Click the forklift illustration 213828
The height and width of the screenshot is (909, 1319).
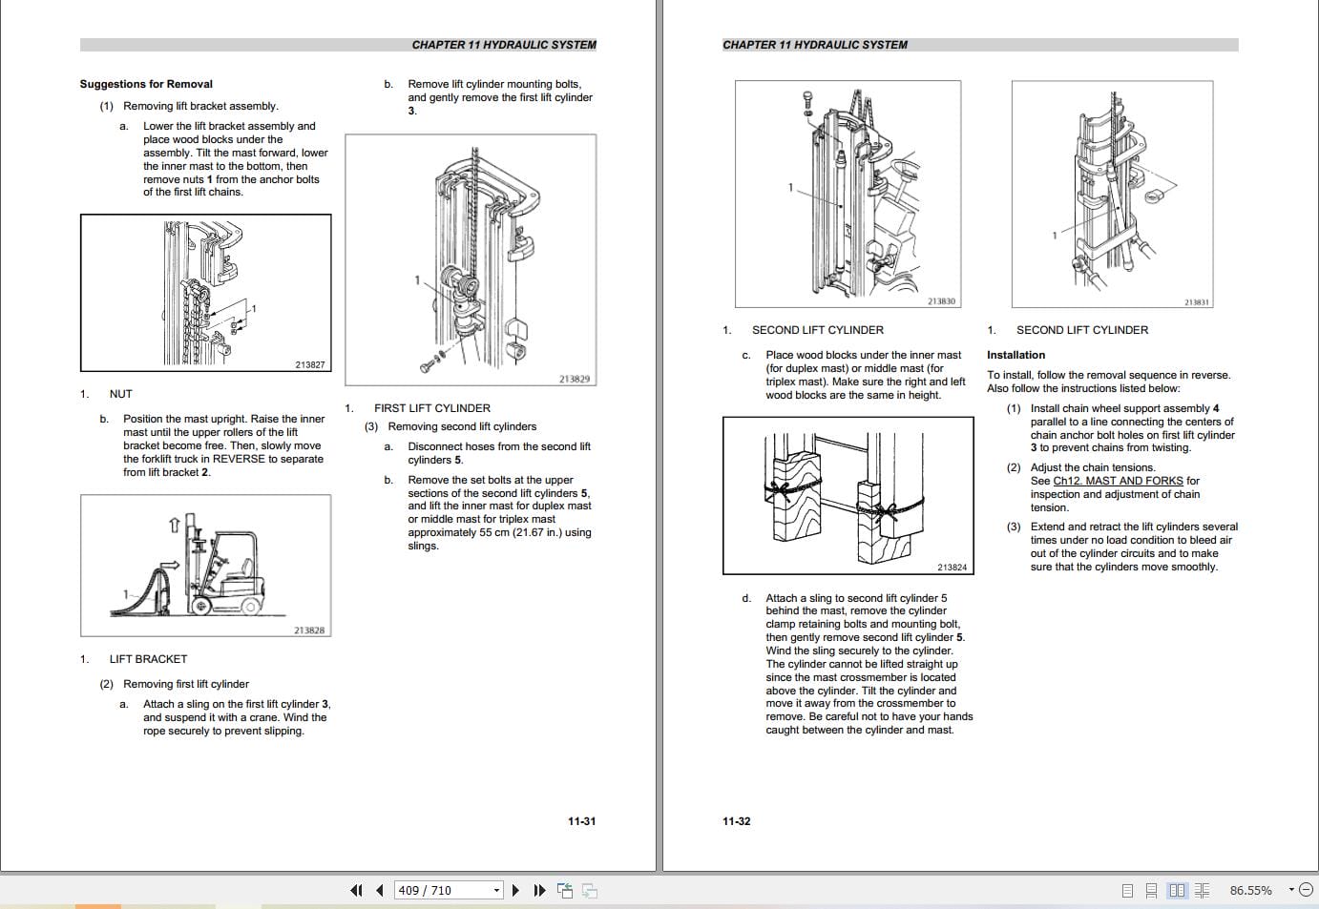click(206, 566)
